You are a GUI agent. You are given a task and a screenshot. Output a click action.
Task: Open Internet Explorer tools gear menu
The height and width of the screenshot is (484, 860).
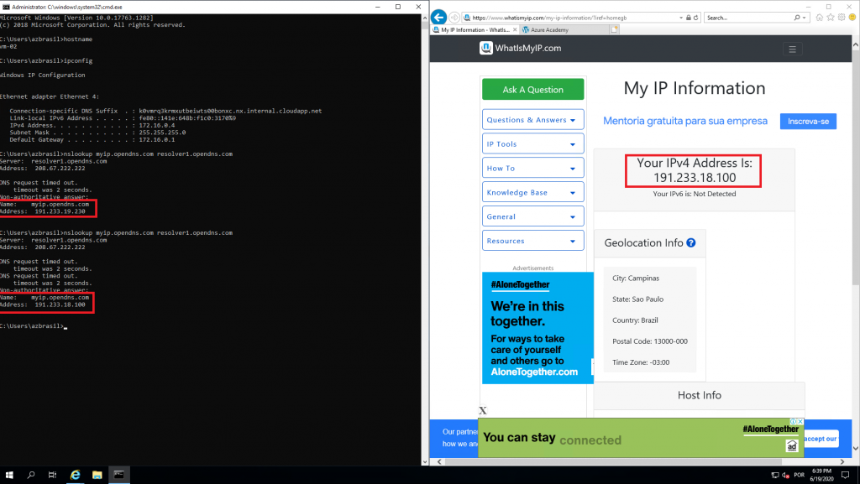pos(842,18)
